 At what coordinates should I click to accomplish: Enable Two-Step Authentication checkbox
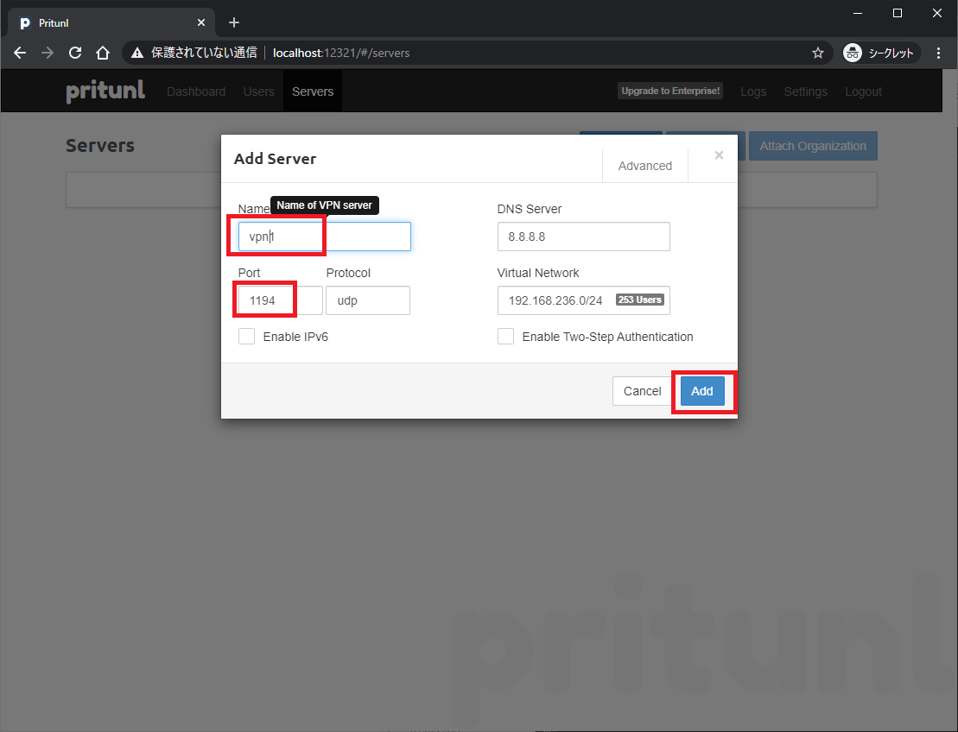[505, 337]
